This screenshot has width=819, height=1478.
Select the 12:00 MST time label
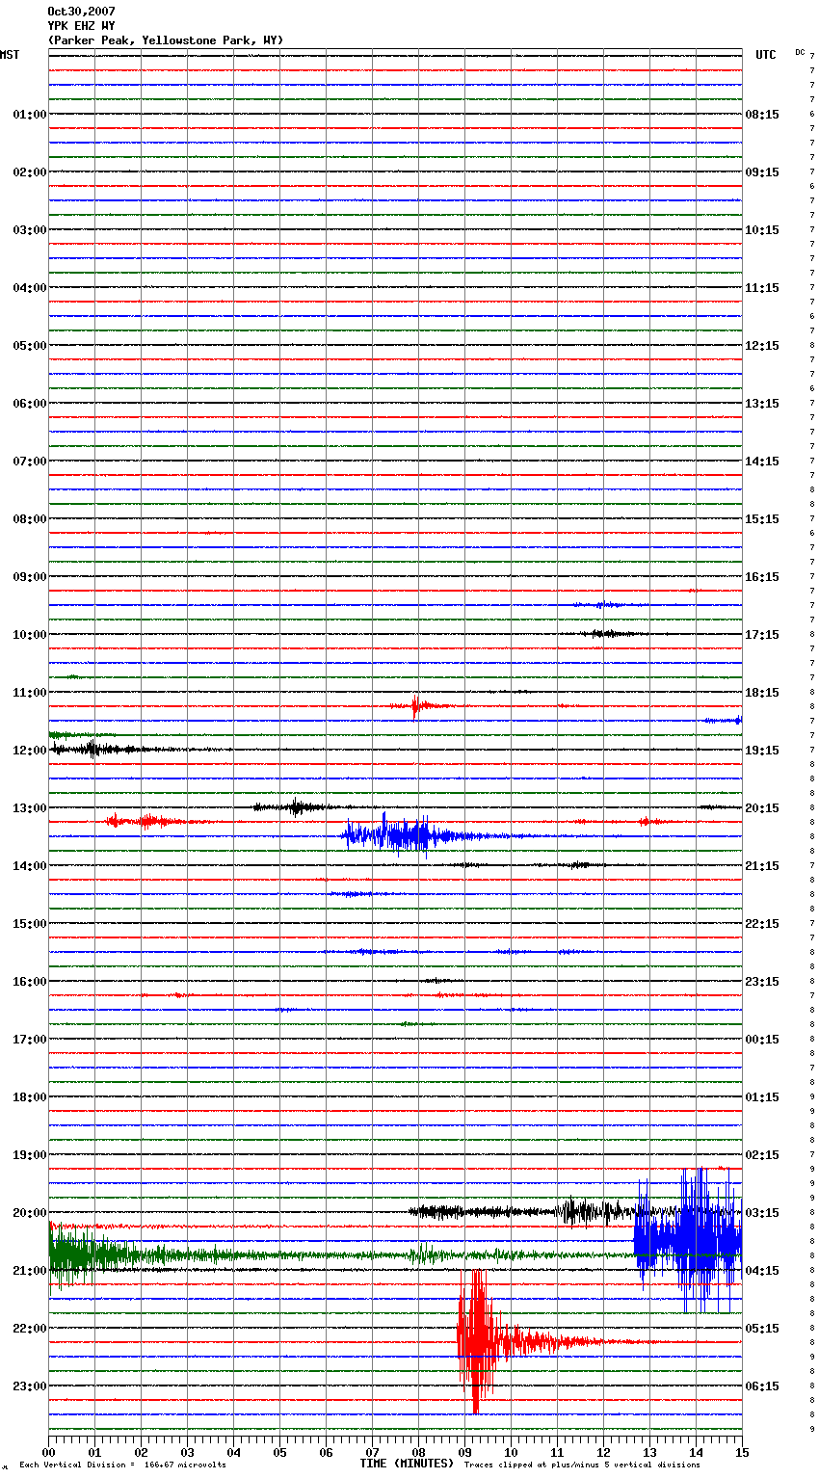click(30, 751)
